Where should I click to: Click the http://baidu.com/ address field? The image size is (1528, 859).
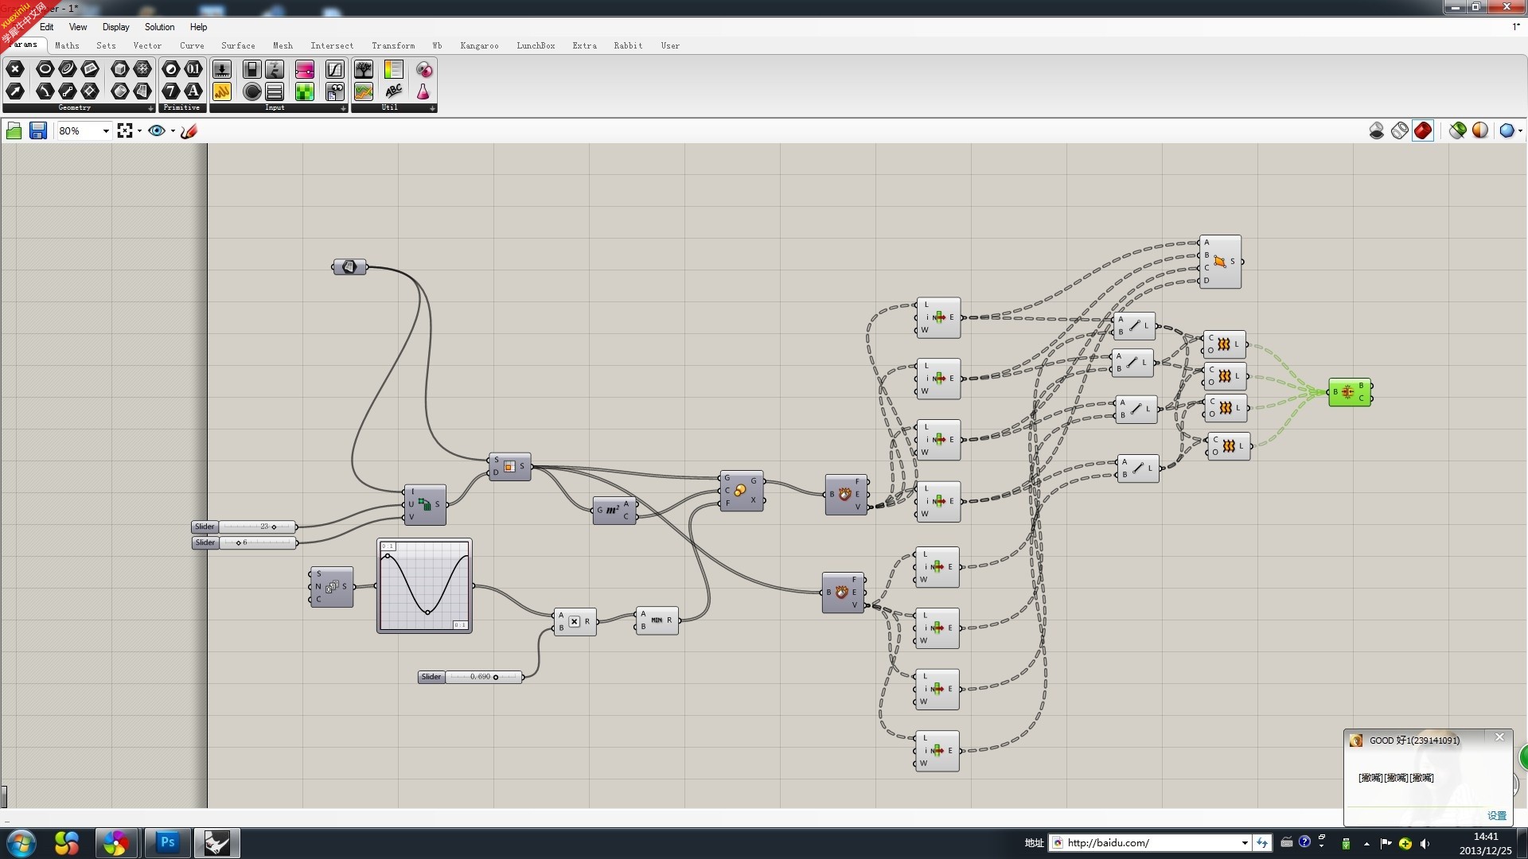click(x=1150, y=843)
